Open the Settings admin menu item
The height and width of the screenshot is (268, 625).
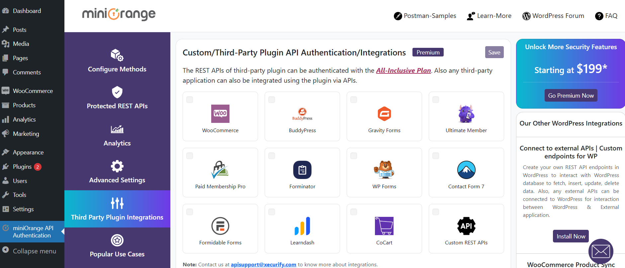[x=32, y=209]
